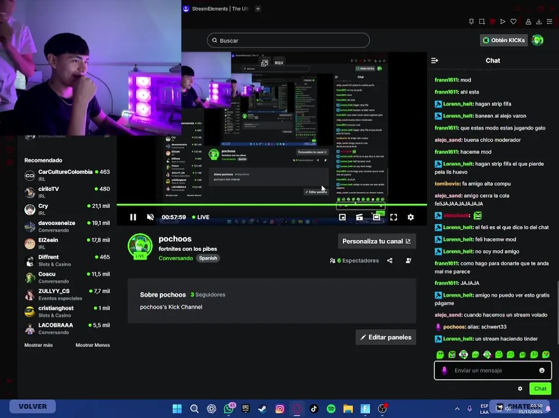Open Windows Start menu

(177, 408)
